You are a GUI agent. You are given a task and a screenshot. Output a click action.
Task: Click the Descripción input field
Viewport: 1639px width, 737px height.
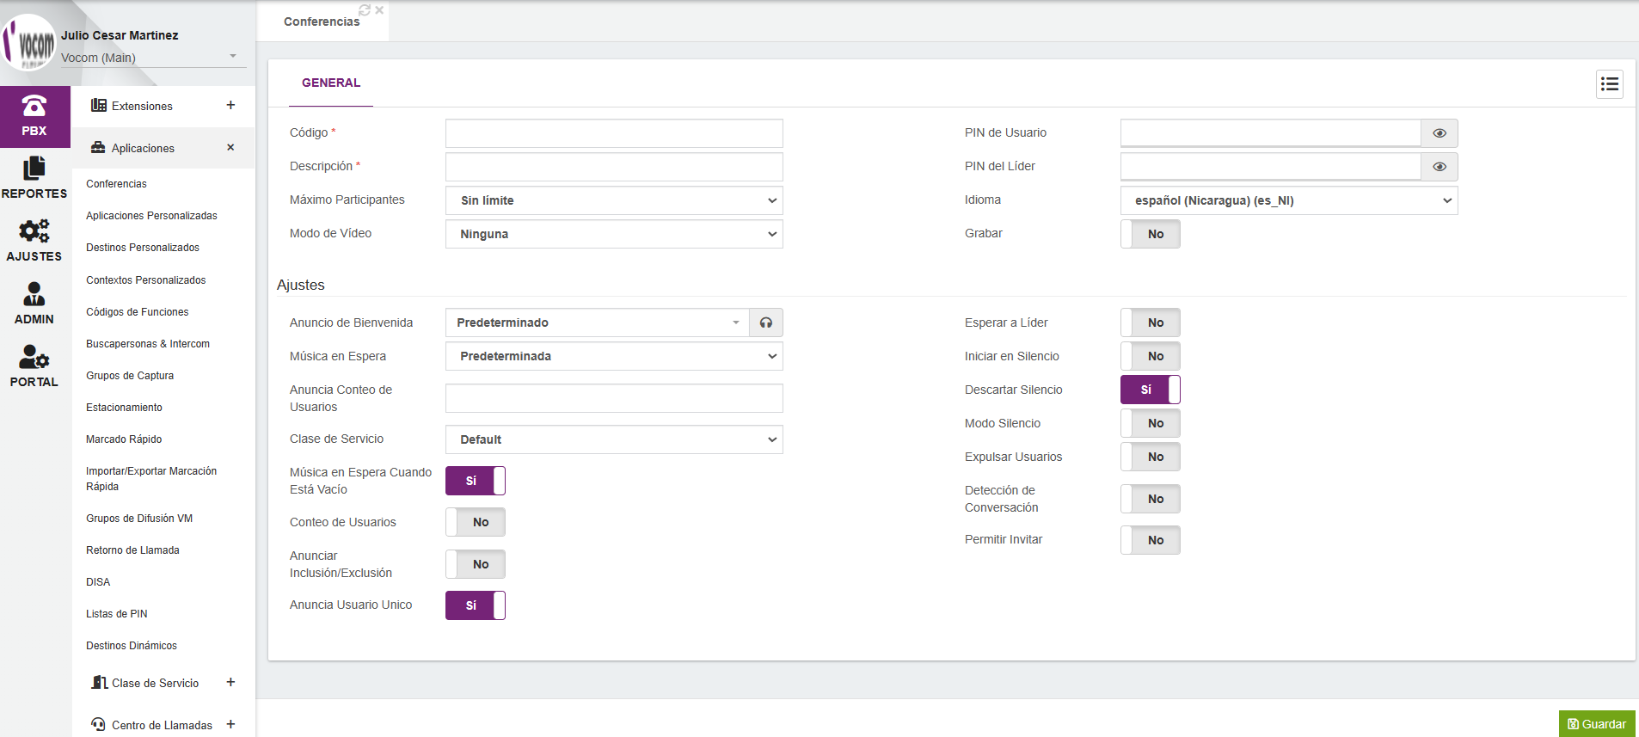pyautogui.click(x=614, y=167)
